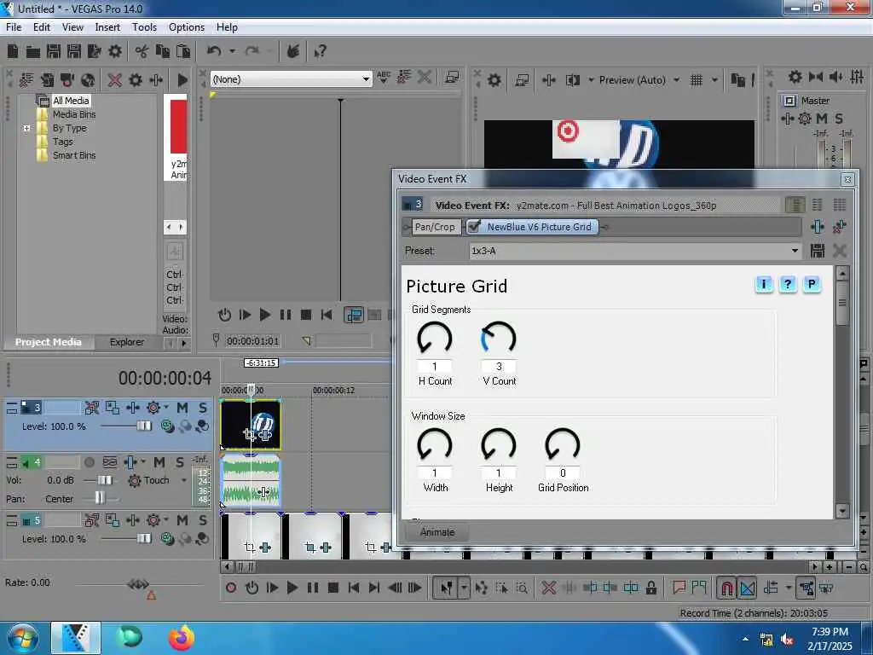Open the Options menu

[187, 27]
